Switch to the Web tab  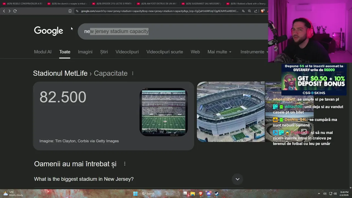click(195, 52)
